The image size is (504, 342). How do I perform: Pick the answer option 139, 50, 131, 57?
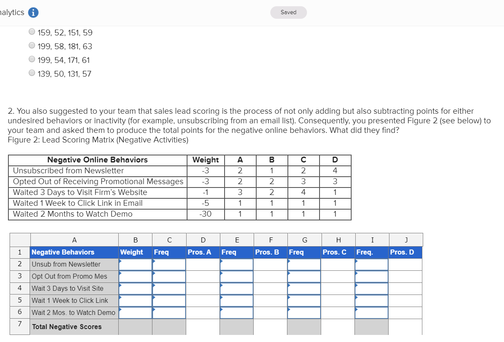pyautogui.click(x=32, y=73)
